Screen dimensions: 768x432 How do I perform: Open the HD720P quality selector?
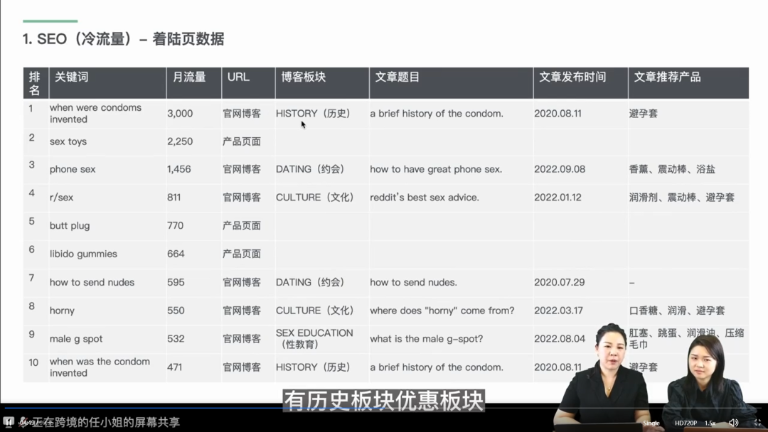pyautogui.click(x=686, y=423)
